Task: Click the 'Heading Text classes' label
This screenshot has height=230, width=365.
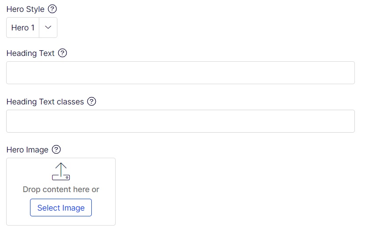Action: [x=45, y=102]
